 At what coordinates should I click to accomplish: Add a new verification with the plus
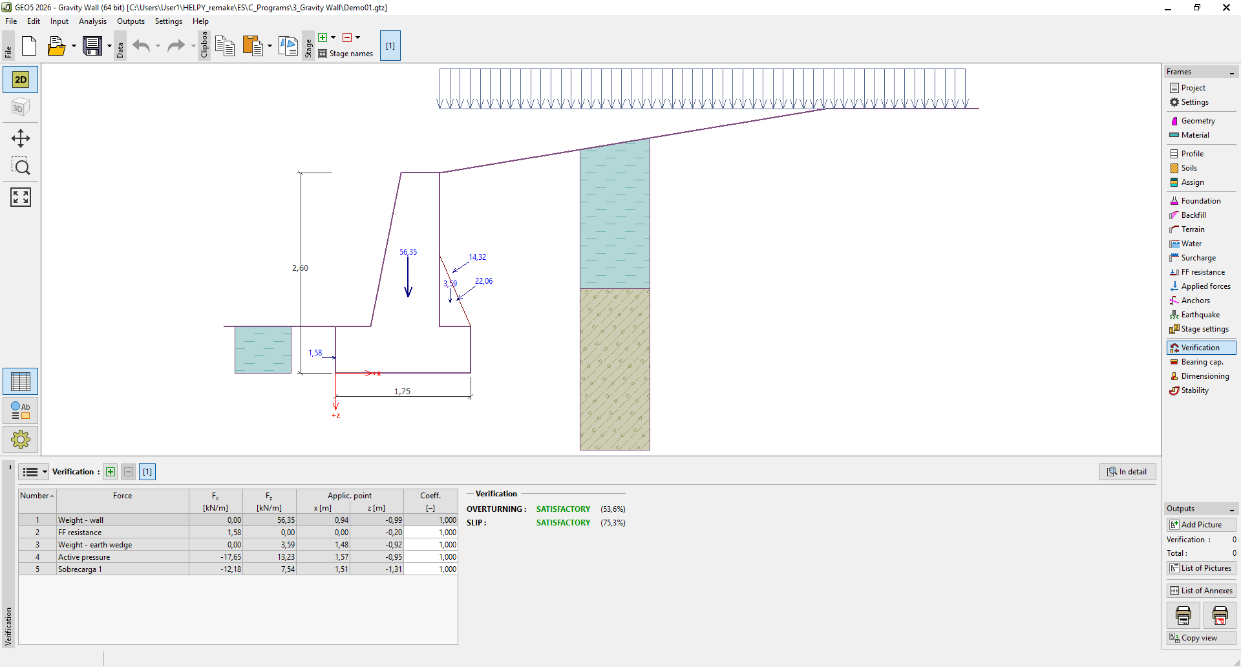[x=111, y=472]
